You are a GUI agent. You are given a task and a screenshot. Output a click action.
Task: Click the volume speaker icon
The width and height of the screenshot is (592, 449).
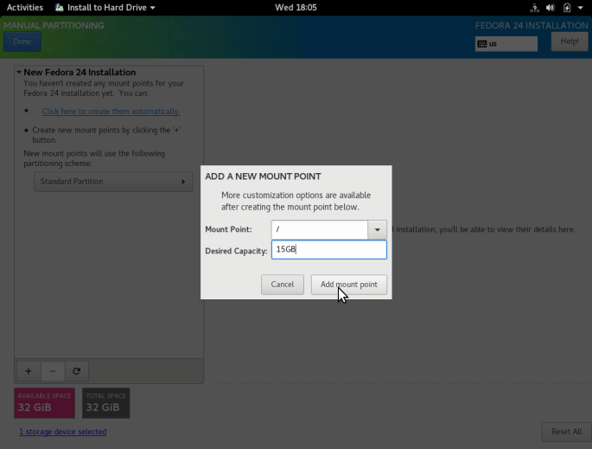tap(551, 8)
